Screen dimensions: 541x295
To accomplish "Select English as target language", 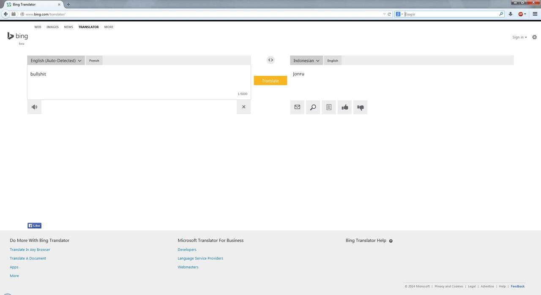I will 333,61.
